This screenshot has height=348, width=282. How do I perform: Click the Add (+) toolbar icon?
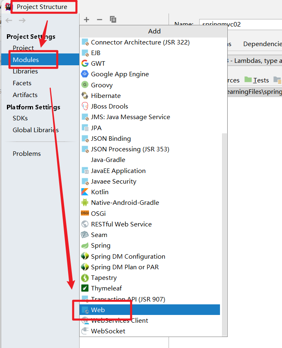click(x=87, y=20)
